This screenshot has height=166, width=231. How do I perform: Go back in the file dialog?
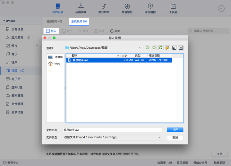[147, 48]
